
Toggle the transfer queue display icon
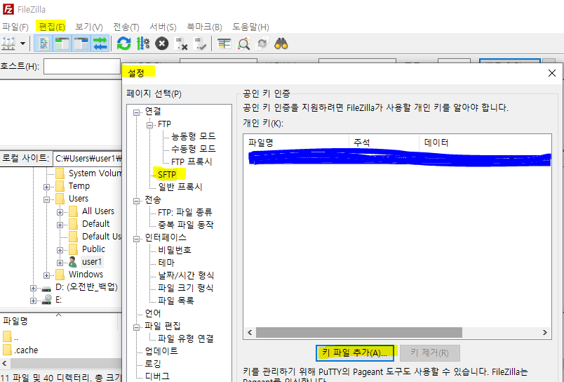point(100,44)
